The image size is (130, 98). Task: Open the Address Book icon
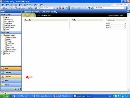coord(36,8)
